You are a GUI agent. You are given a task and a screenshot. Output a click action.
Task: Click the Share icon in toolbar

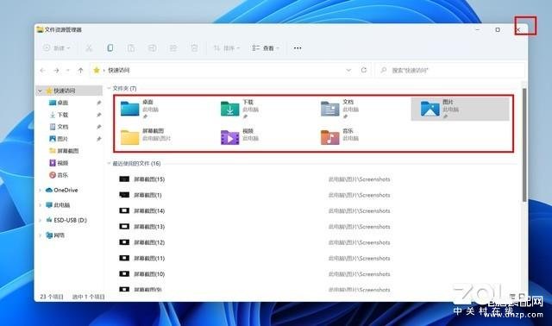173,48
